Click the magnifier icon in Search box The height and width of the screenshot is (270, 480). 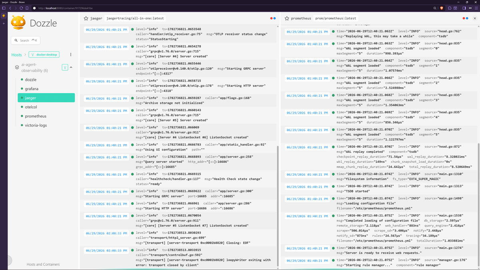16,40
